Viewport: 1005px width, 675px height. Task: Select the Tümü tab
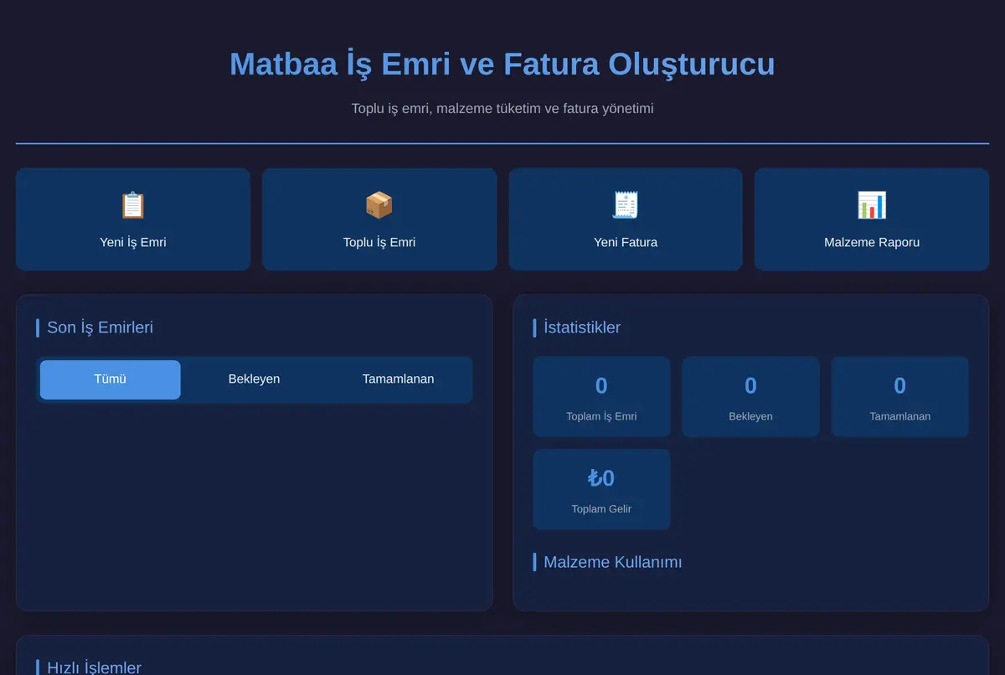(111, 379)
